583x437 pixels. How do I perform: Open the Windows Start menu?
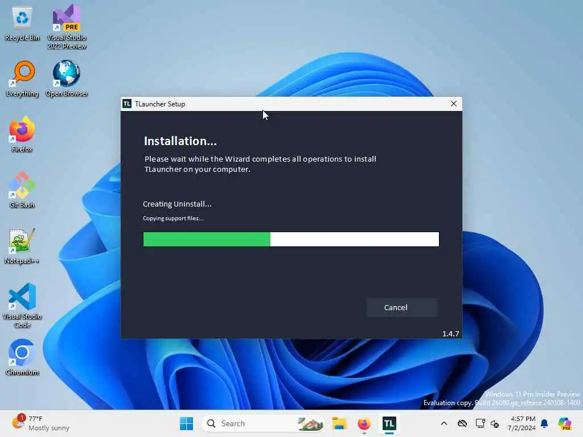[186, 423]
